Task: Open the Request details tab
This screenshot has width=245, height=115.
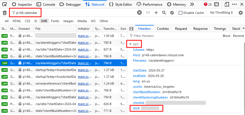Action: pyautogui.click(x=181, y=29)
